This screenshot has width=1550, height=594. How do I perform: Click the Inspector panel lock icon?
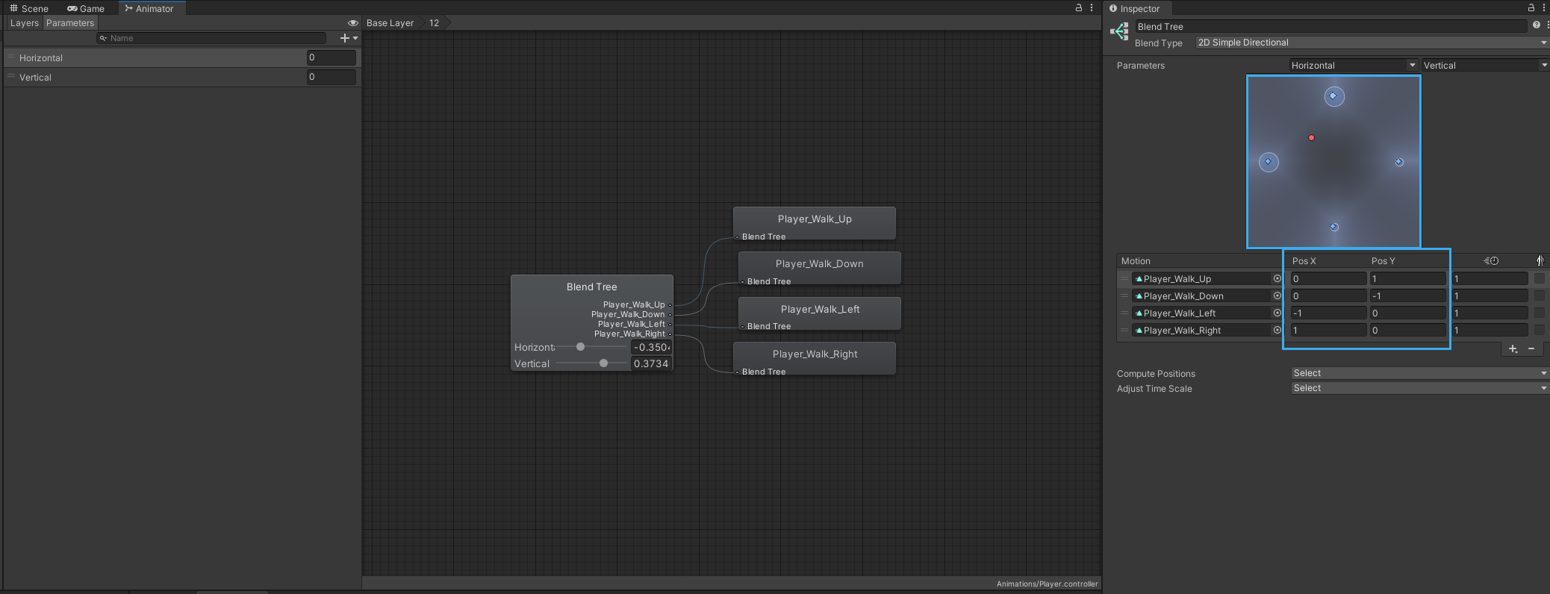1531,8
